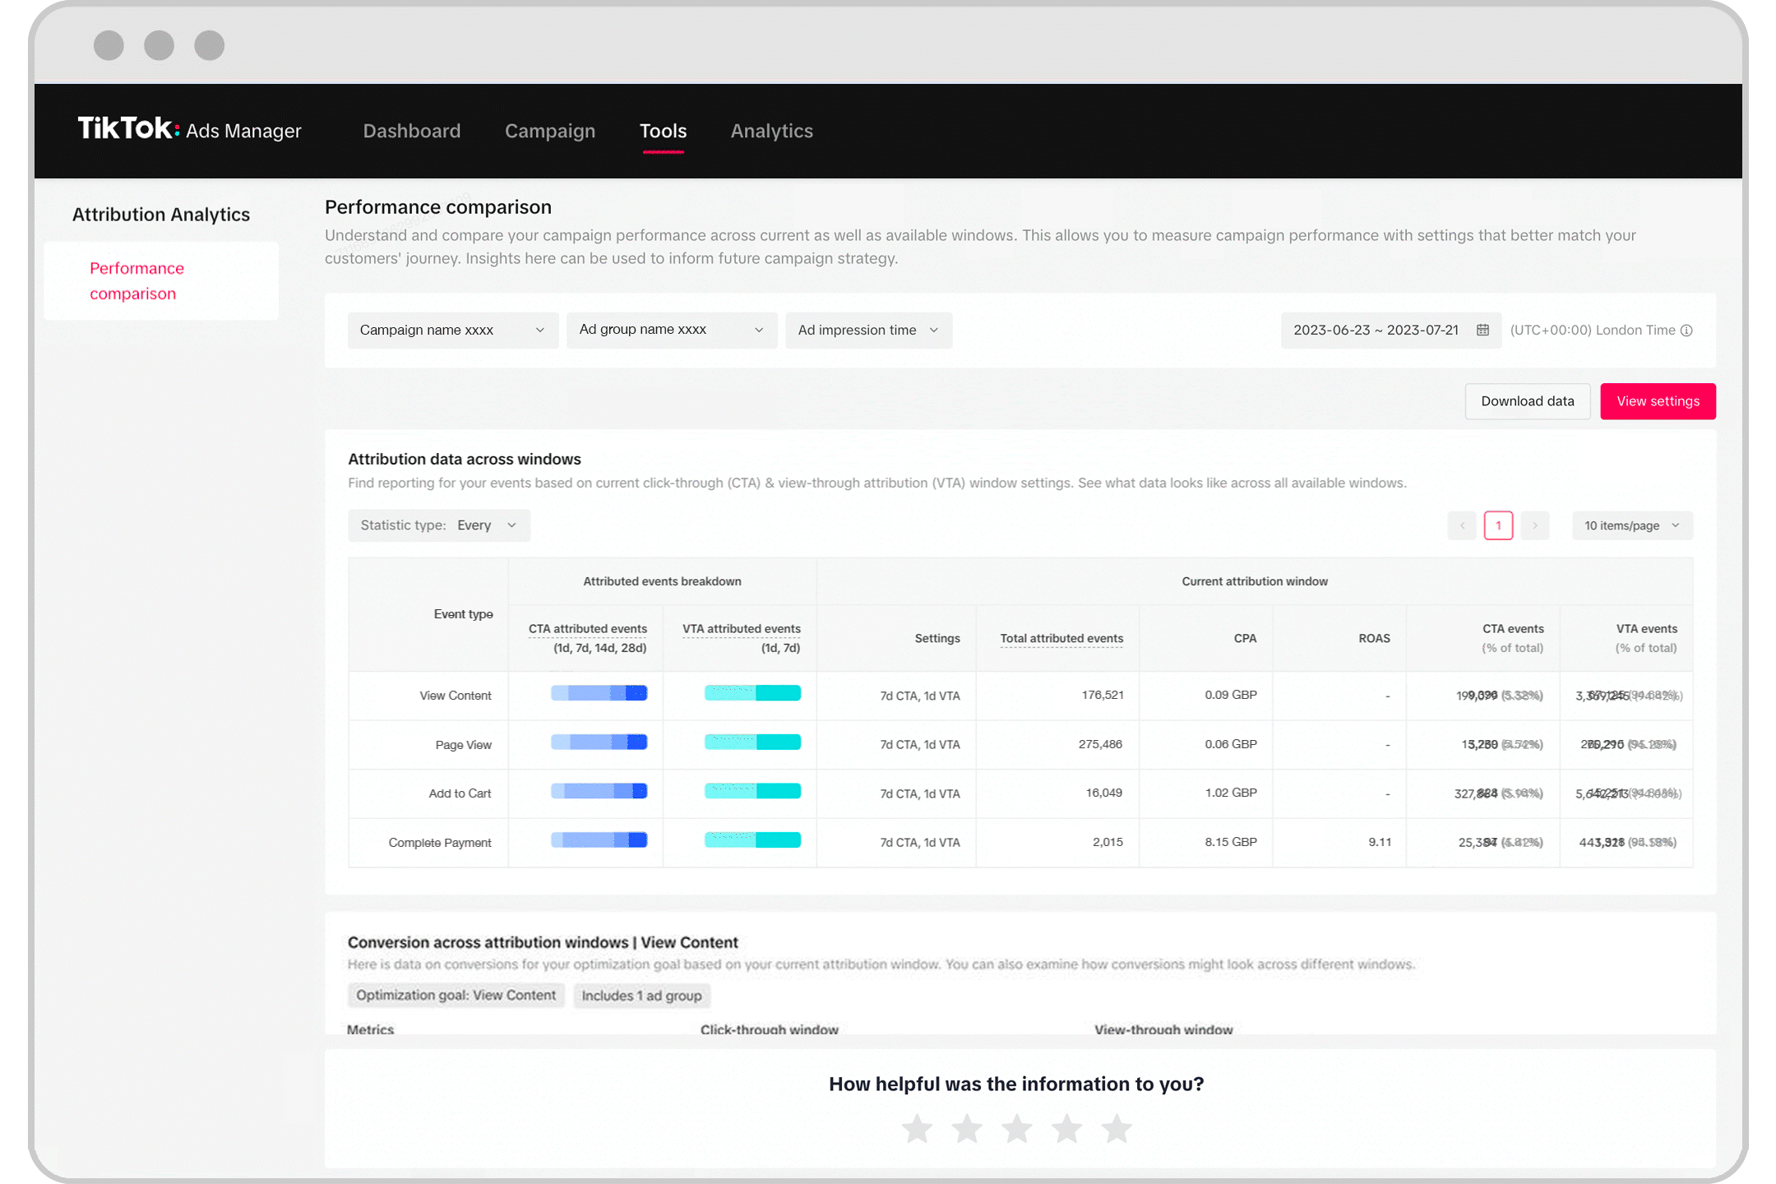The image size is (1776, 1184).
Task: Switch to the Campaign tab
Action: click(550, 131)
